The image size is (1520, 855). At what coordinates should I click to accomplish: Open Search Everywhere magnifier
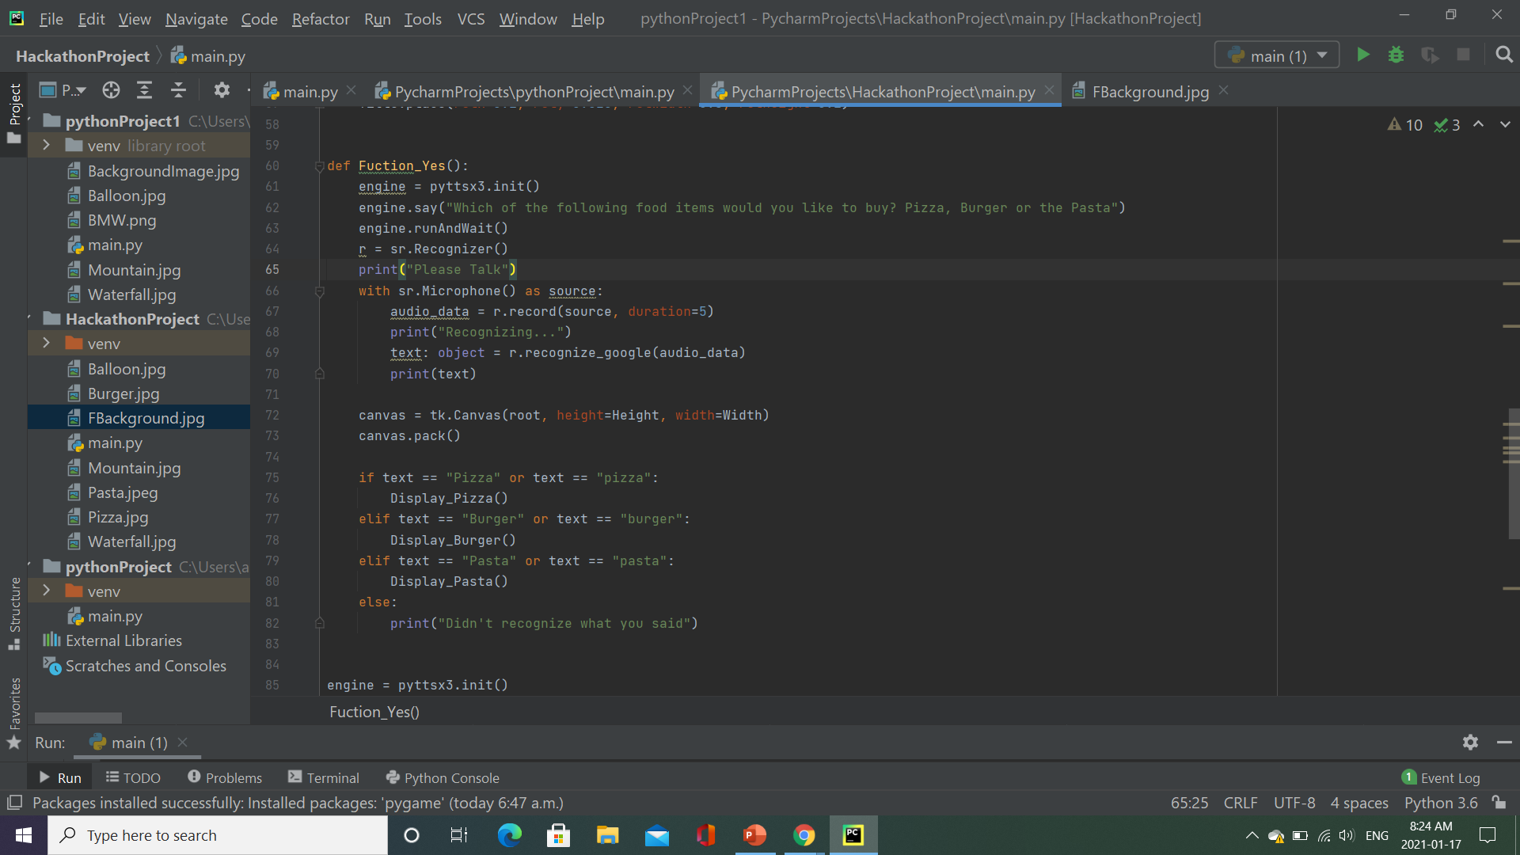[1504, 55]
